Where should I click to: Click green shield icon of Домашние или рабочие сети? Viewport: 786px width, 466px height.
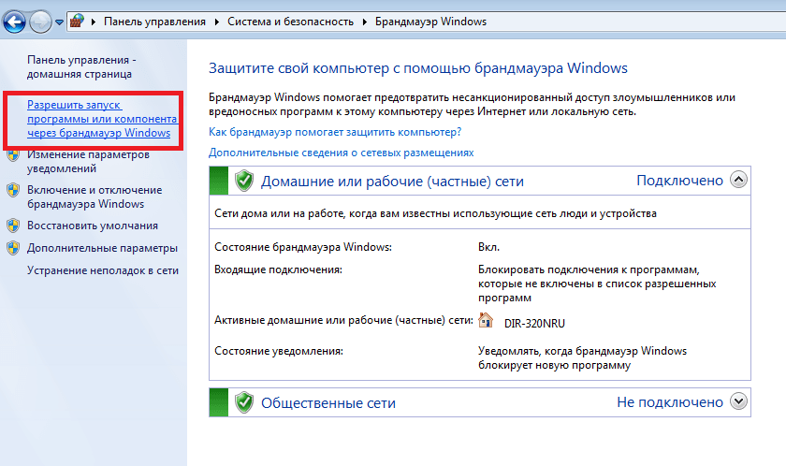pyautogui.click(x=244, y=181)
